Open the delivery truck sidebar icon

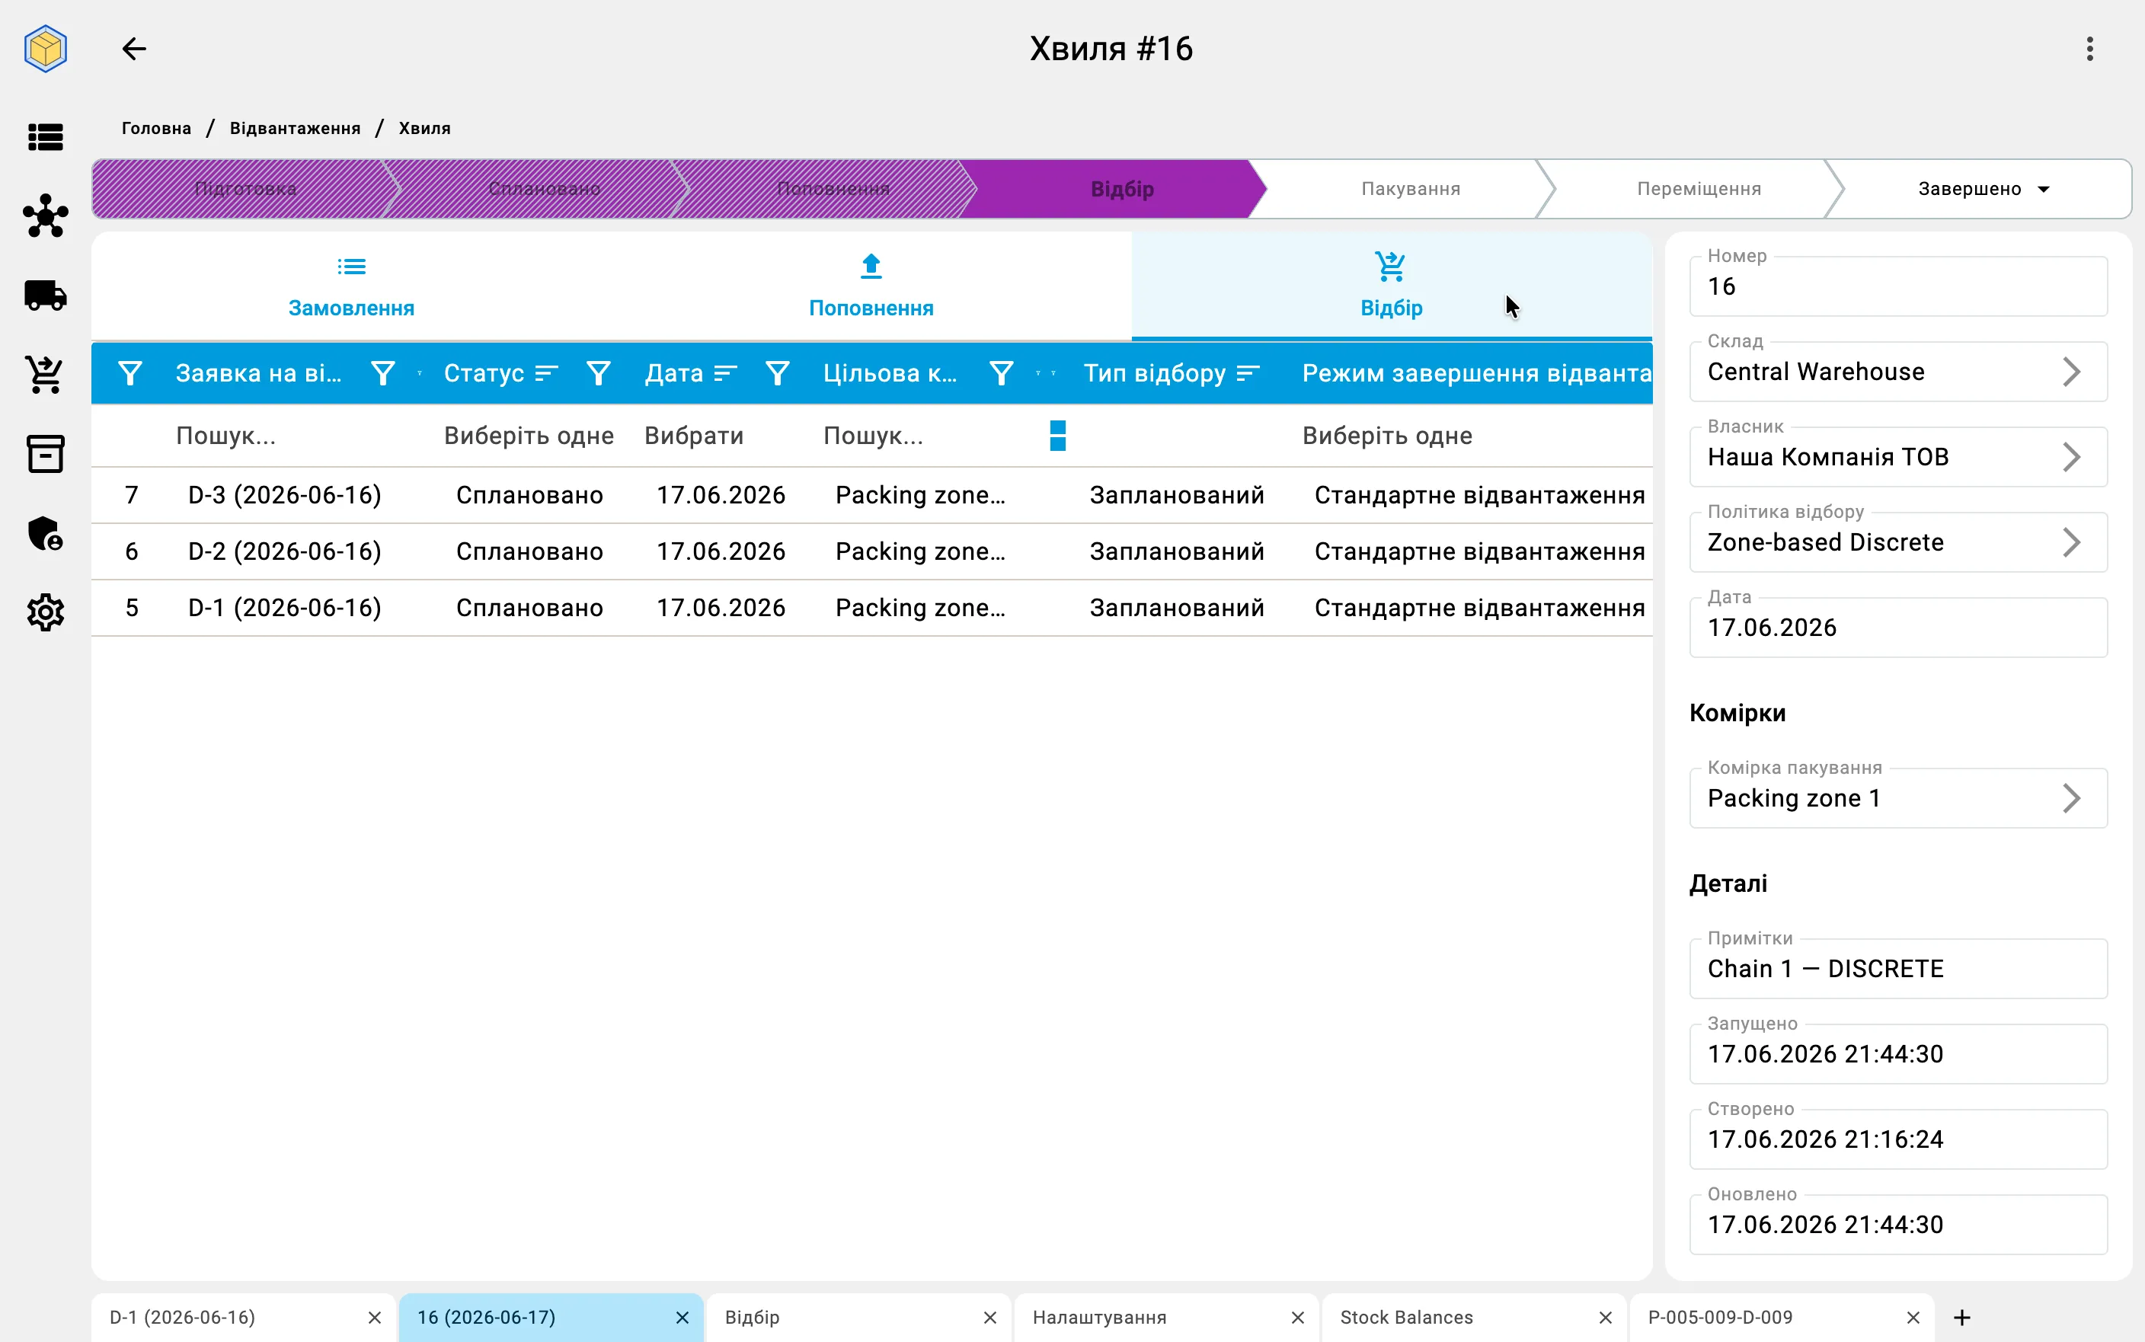click(x=45, y=296)
